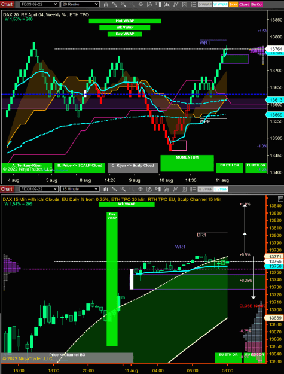Open the 20 Renko interval dropdown
The height and width of the screenshot is (374, 284).
[80, 4]
